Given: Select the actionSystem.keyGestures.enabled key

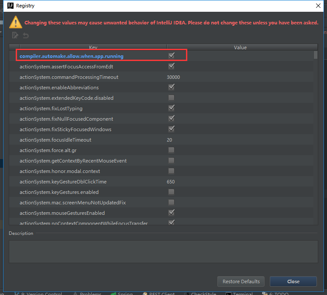Looking at the screenshot, I should click(59, 192).
